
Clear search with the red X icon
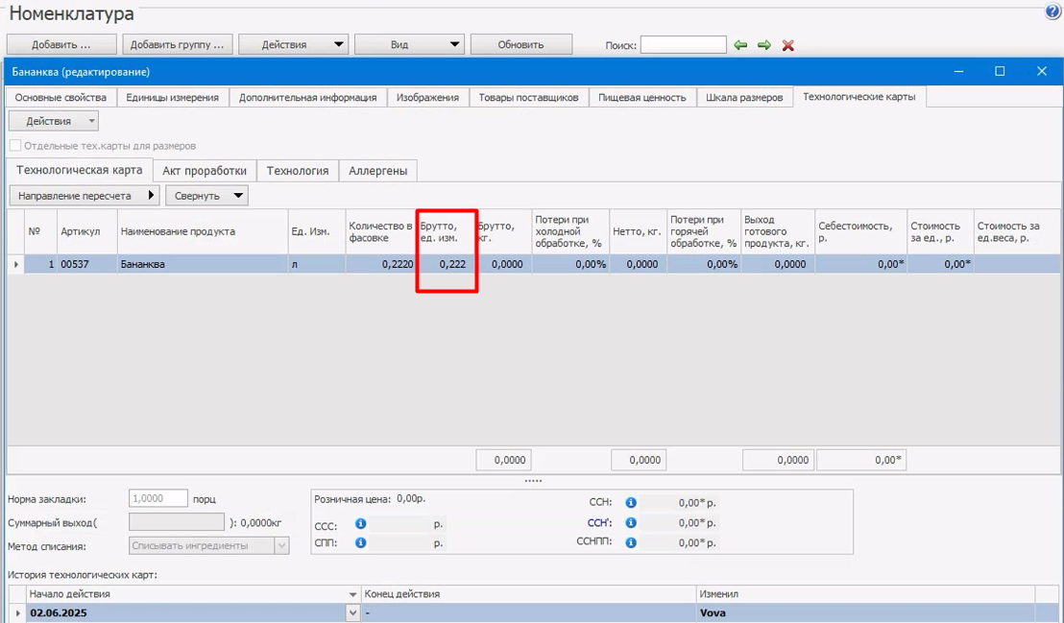pos(788,45)
